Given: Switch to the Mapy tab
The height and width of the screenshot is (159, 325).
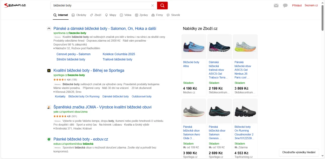Looking at the screenshot, I should pyautogui.click(x=111, y=15).
